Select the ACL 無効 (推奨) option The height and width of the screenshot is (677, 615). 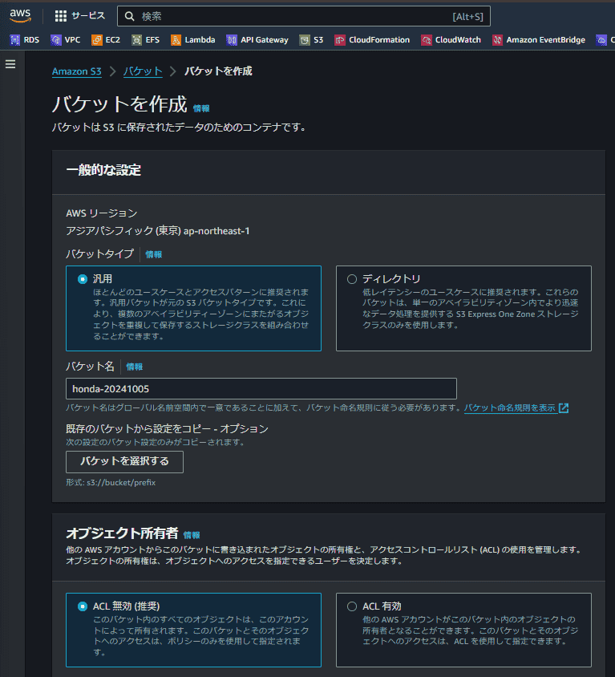point(193,630)
